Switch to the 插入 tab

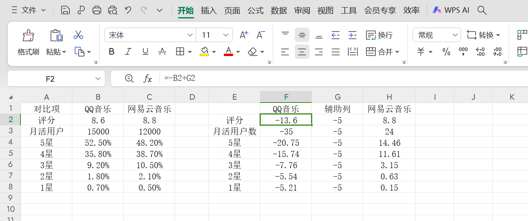click(209, 10)
